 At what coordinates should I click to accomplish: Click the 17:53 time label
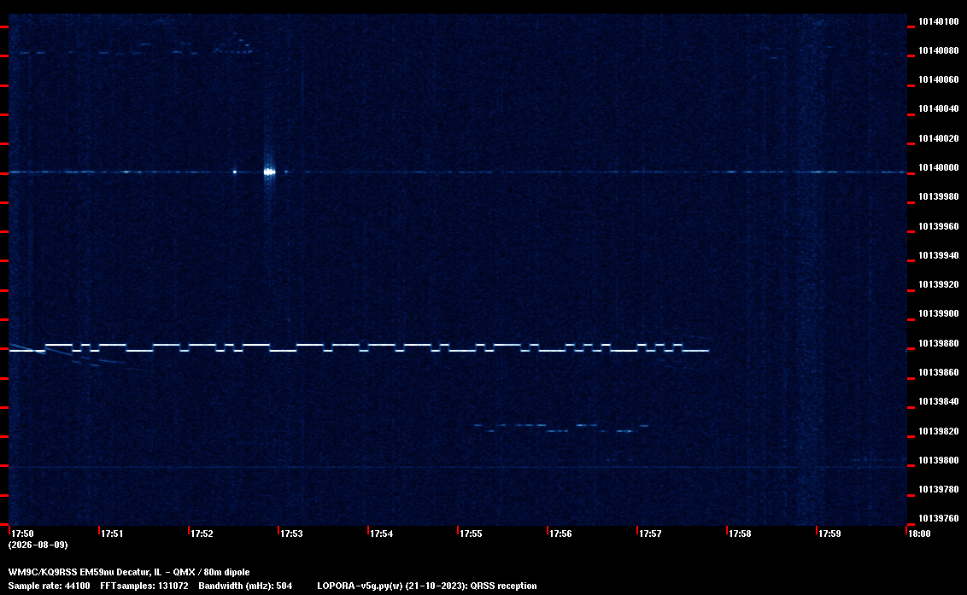click(291, 534)
